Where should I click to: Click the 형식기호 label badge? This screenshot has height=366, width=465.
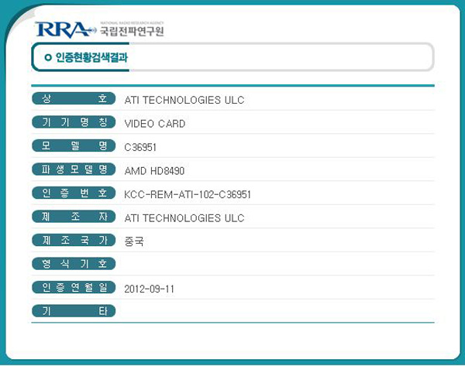tap(74, 264)
